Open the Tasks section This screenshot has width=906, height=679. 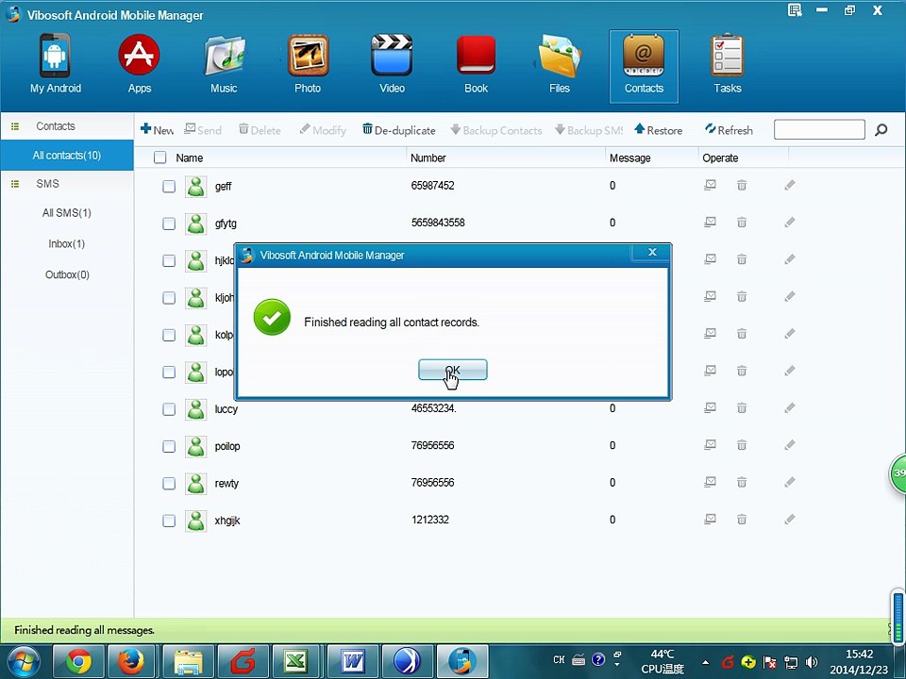pyautogui.click(x=728, y=65)
